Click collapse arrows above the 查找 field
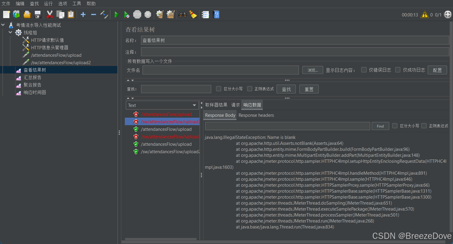Viewport: 453px width, 244px height. pyautogui.click(x=130, y=80)
